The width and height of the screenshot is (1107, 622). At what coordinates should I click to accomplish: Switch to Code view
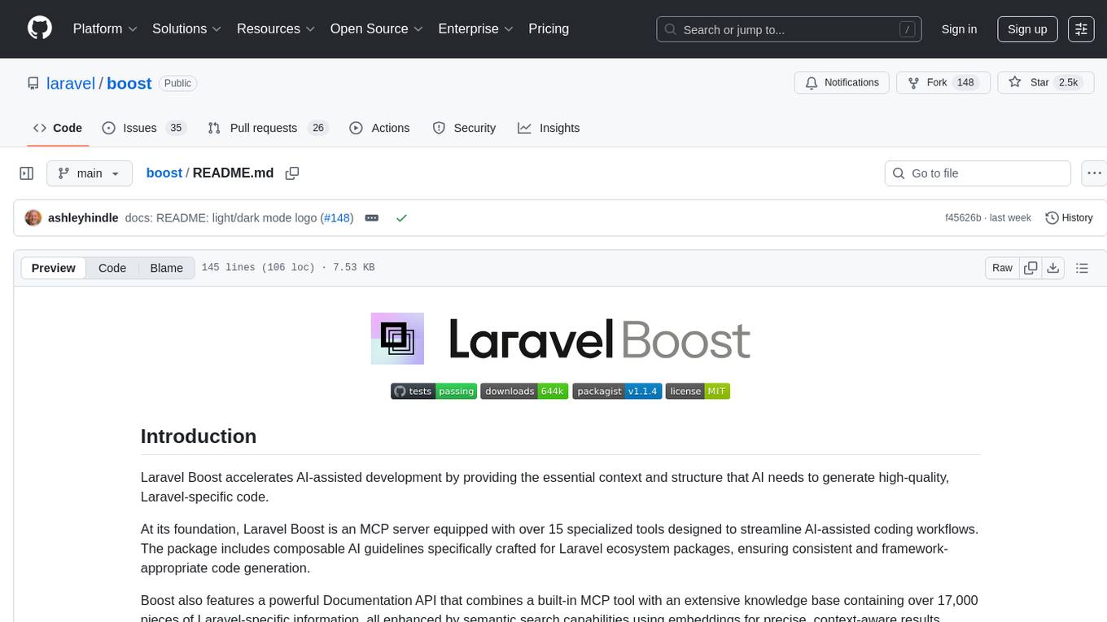point(112,268)
